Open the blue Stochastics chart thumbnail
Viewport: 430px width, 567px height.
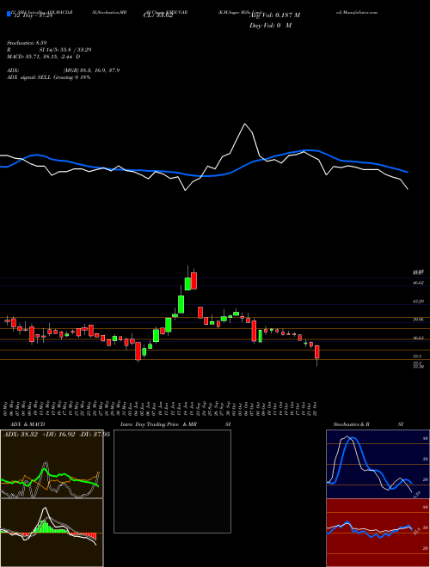coord(378,464)
